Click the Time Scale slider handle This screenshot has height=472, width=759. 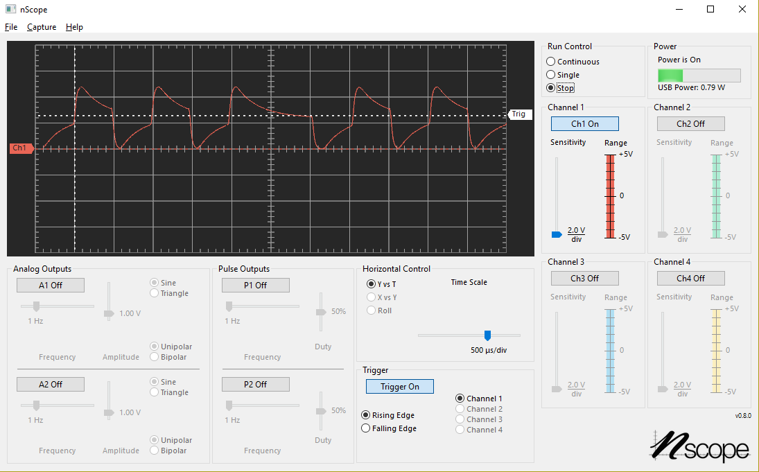pyautogui.click(x=487, y=335)
